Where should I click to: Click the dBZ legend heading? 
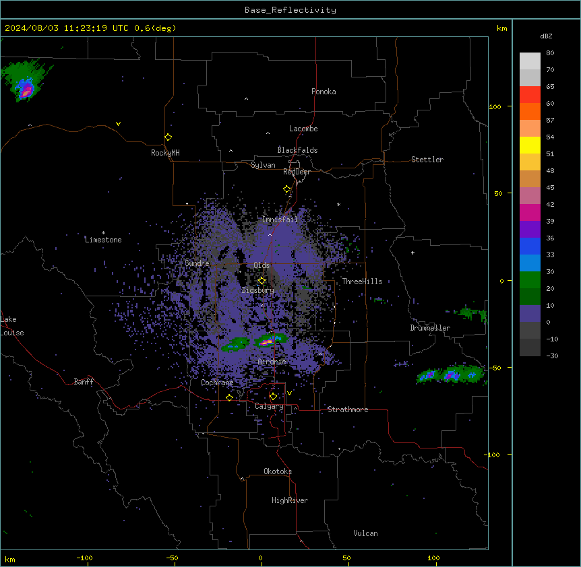click(x=546, y=36)
